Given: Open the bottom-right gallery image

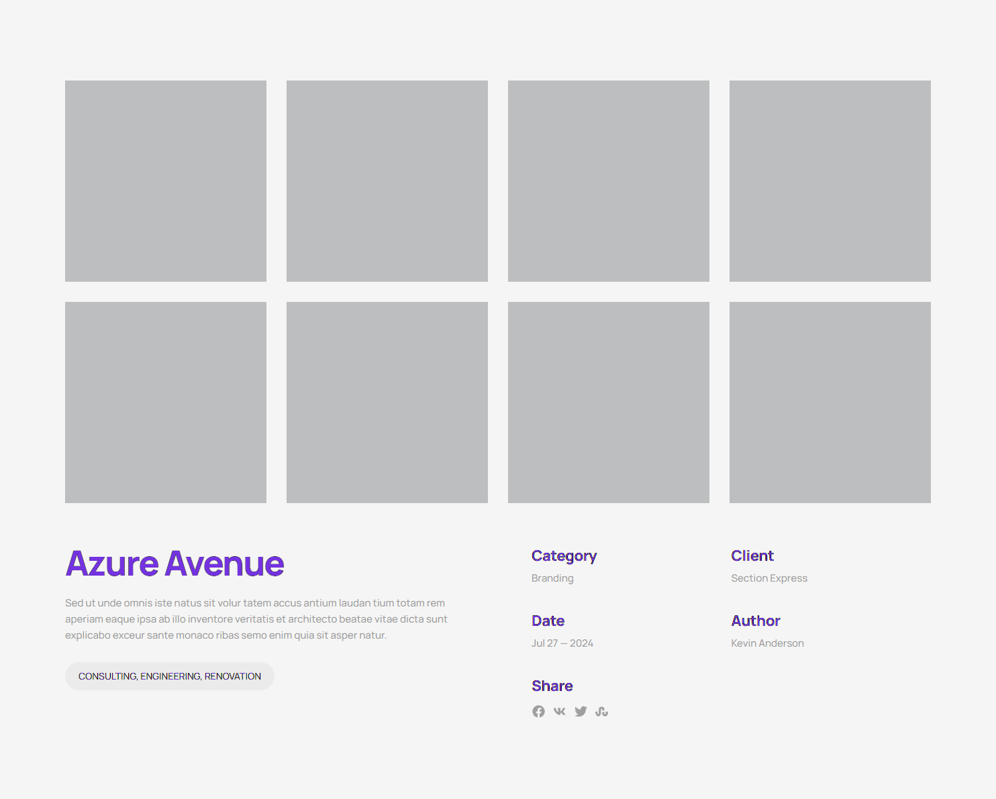Looking at the screenshot, I should [830, 402].
